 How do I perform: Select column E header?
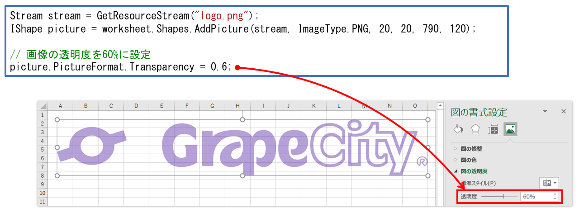161,106
